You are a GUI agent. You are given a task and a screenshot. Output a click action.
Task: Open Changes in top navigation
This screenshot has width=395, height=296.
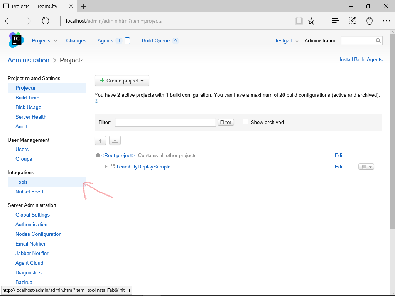pyautogui.click(x=76, y=40)
